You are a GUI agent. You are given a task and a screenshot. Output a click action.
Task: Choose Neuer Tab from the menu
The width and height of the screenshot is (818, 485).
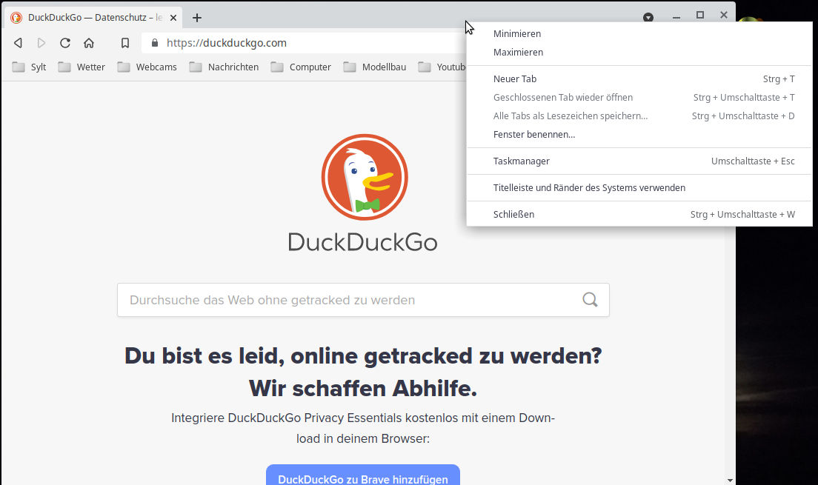pos(639,78)
